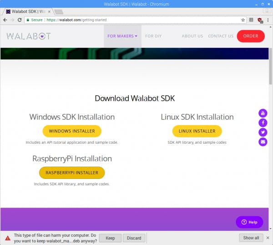Viewport: 273px width, 245px height.
Task: Download the WINDOWS INSTALLER
Action: point(72,131)
